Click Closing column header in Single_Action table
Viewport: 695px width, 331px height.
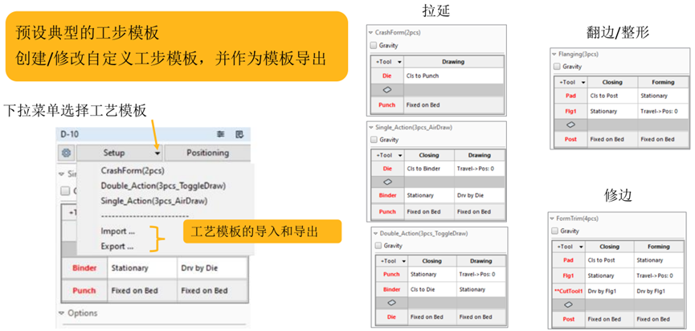pyautogui.click(x=428, y=156)
